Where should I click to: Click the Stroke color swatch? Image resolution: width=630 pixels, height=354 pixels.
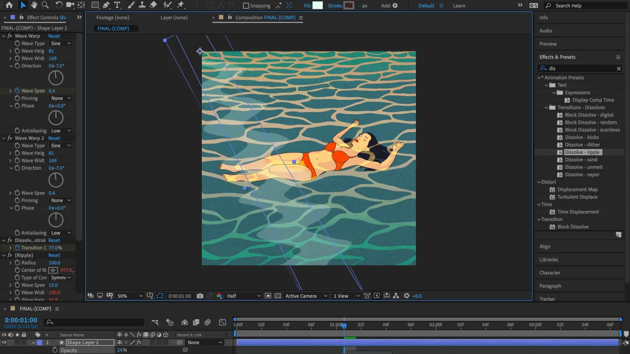[x=349, y=5]
